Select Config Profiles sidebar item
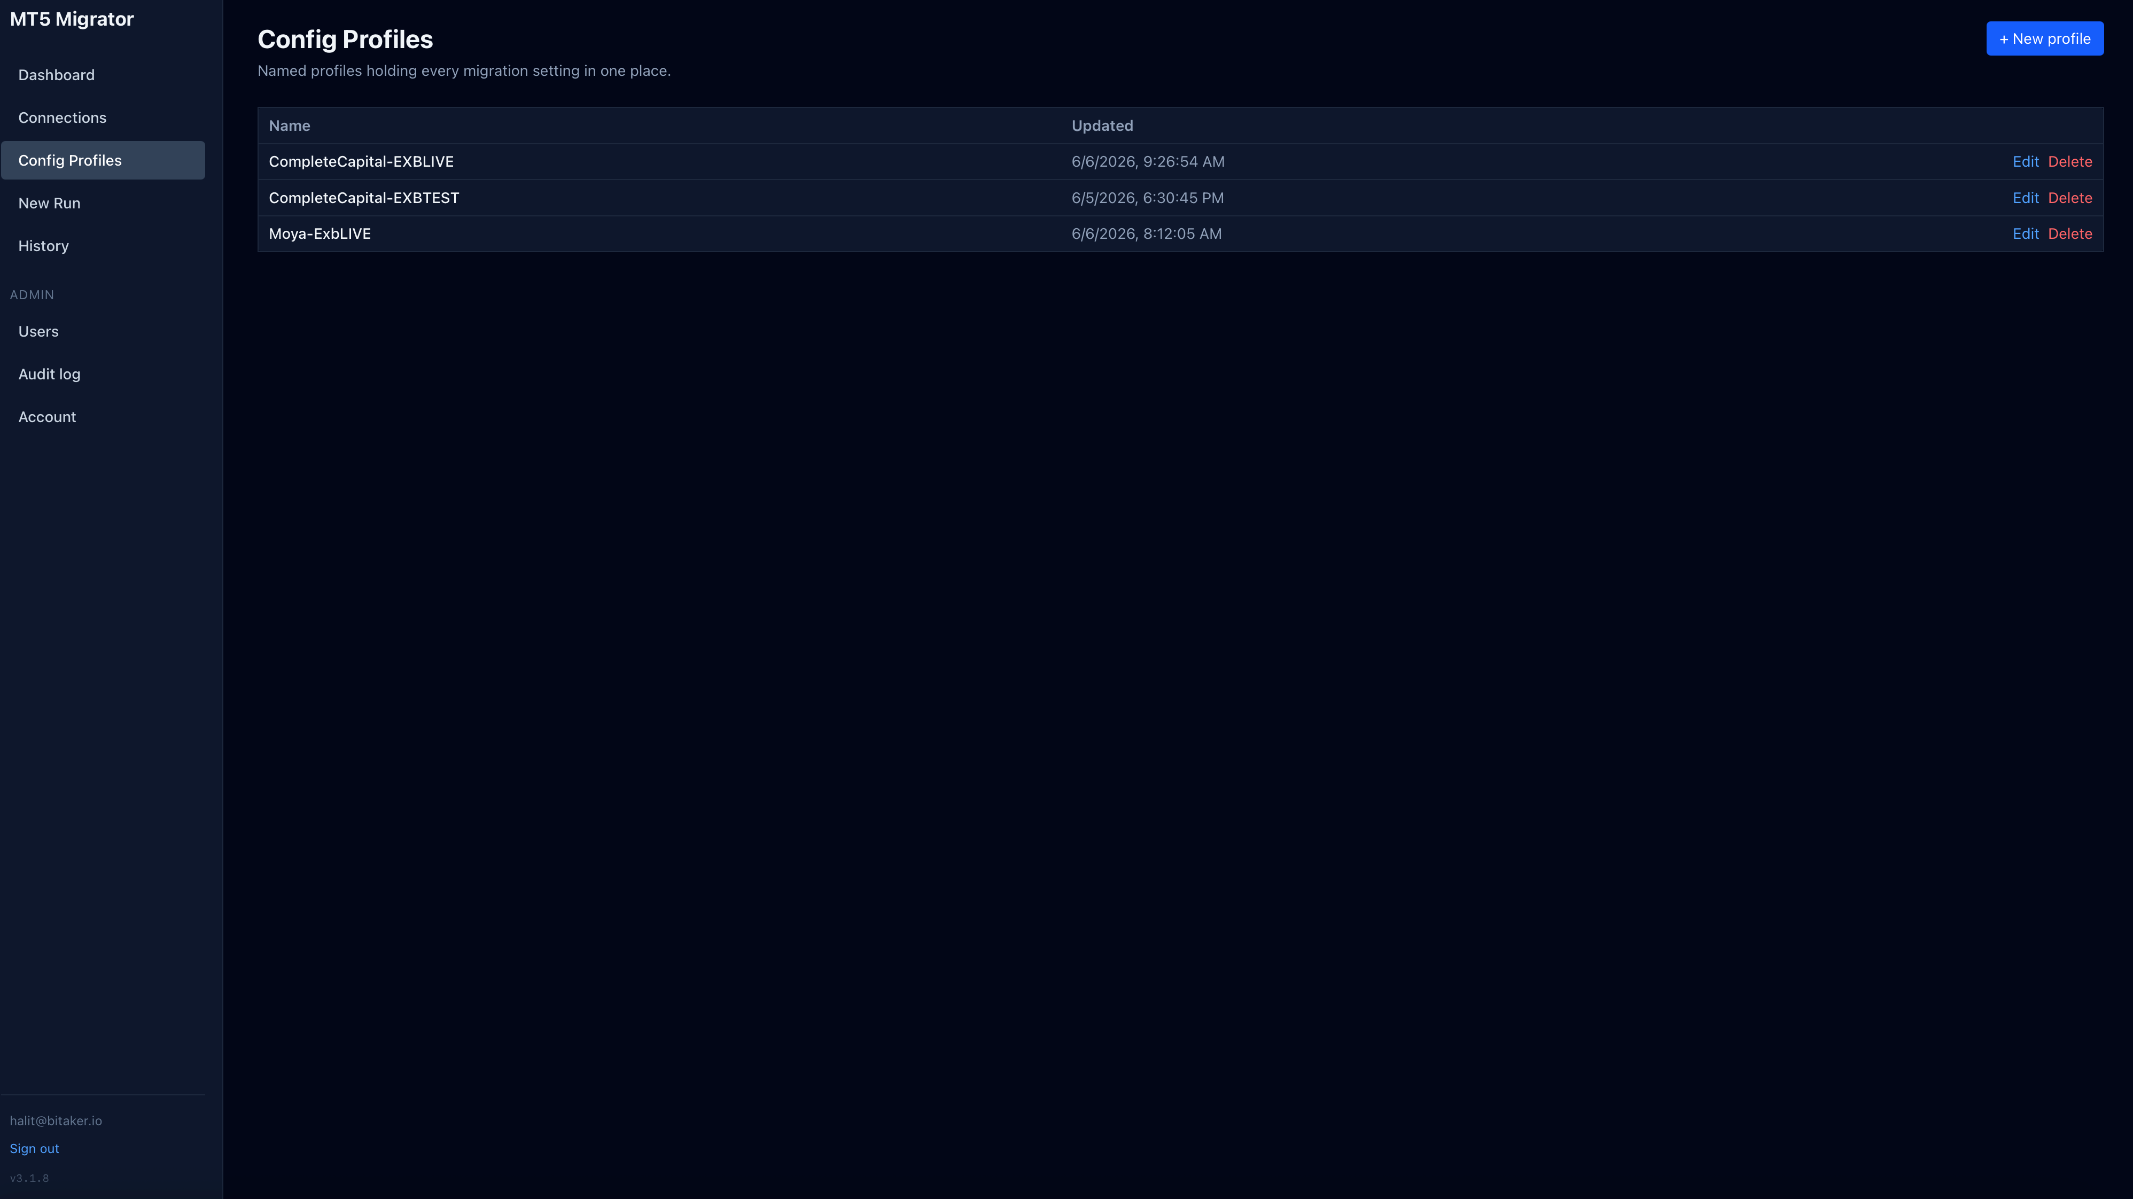2133x1199 pixels. pyautogui.click(x=103, y=161)
